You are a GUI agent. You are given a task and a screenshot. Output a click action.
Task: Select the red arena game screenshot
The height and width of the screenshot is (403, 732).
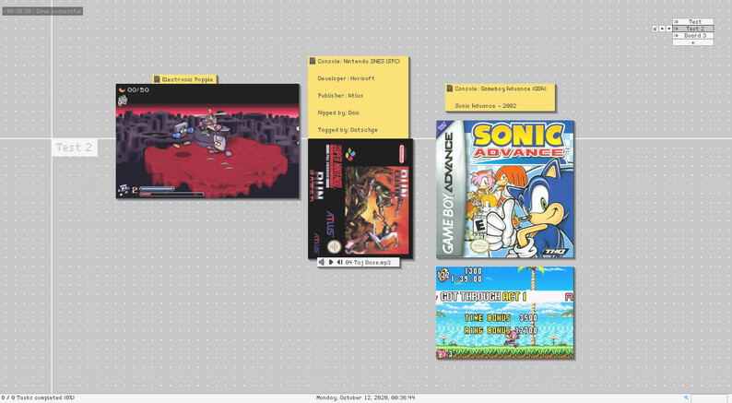(207, 141)
